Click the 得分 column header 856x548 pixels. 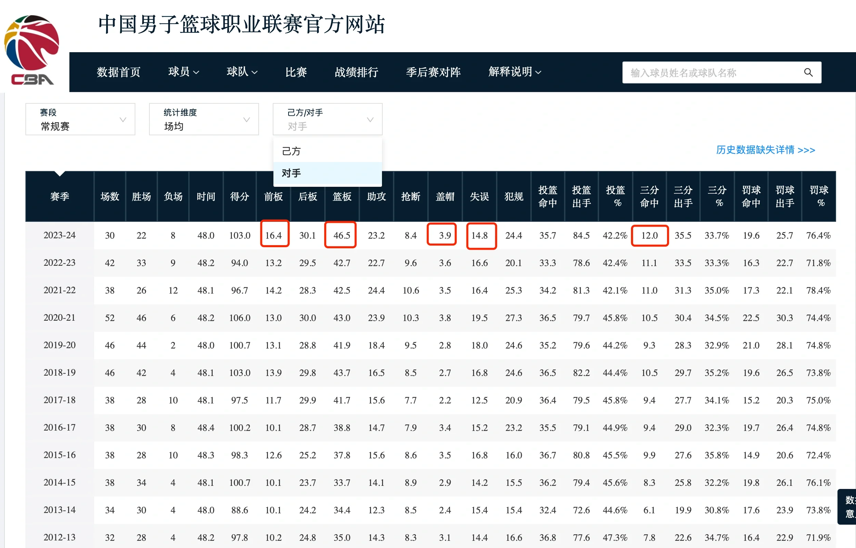239,196
